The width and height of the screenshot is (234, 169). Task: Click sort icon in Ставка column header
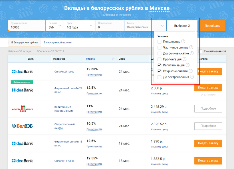pyautogui.click(x=114, y=59)
